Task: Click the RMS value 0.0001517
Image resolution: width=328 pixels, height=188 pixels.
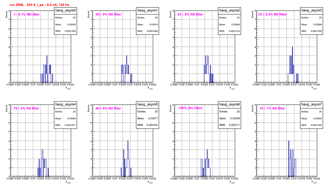Action: (70, 125)
